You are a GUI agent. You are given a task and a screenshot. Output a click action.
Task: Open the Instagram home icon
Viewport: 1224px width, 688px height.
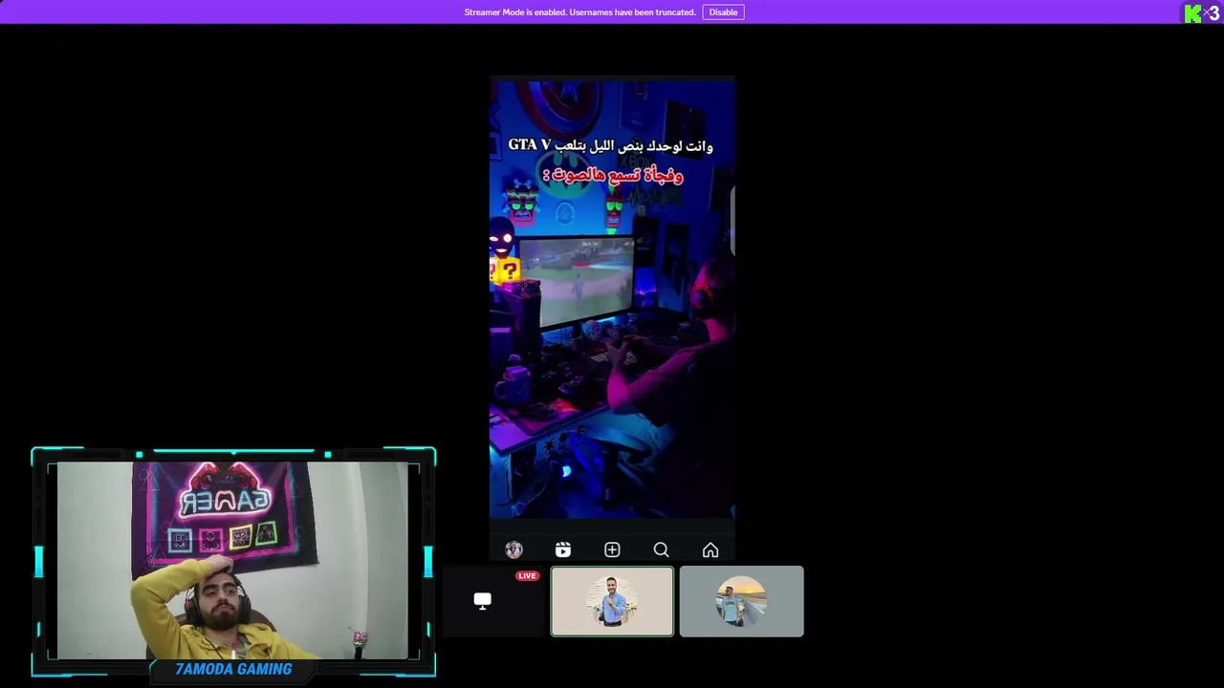pyautogui.click(x=710, y=550)
